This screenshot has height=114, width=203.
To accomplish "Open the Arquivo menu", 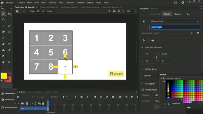I will tap(22, 3).
